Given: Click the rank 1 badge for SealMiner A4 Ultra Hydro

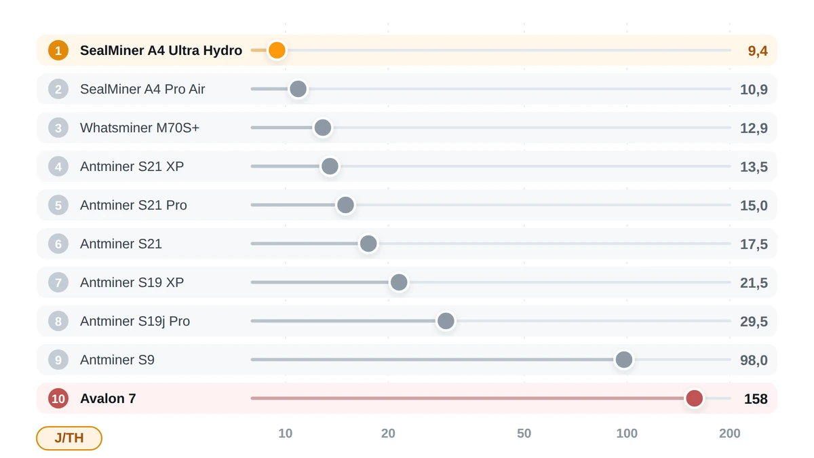Looking at the screenshot, I should [x=58, y=50].
